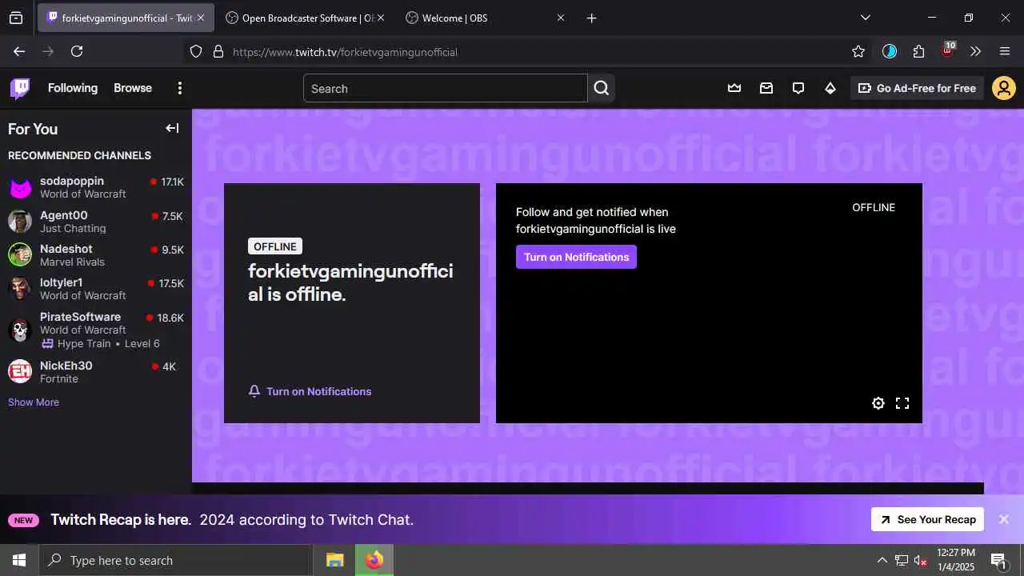Reload the Twitch page
This screenshot has height=576, width=1024.
77,51
